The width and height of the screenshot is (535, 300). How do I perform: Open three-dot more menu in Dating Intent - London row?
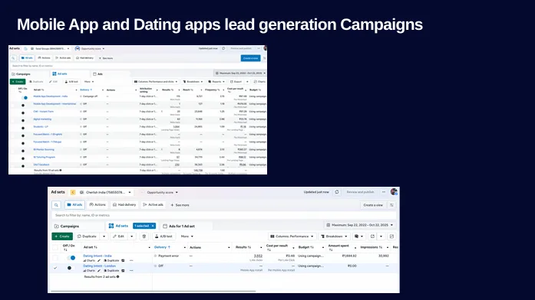click(131, 271)
